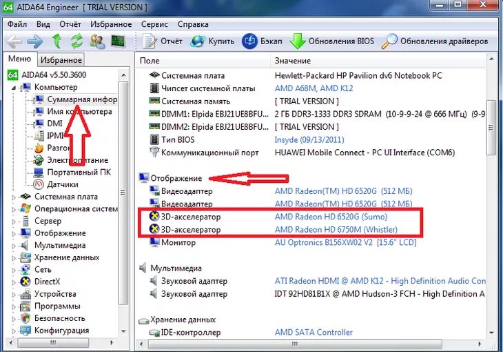Go forward with the blue right arrow
503x352 pixels.
click(34, 41)
